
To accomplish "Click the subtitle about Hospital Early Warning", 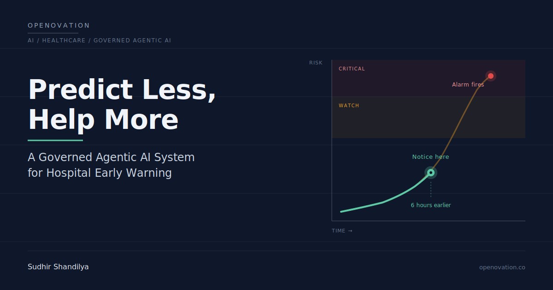I will coord(111,165).
